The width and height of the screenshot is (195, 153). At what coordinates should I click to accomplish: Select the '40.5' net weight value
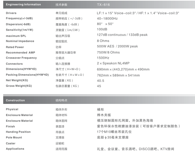(101, 81)
